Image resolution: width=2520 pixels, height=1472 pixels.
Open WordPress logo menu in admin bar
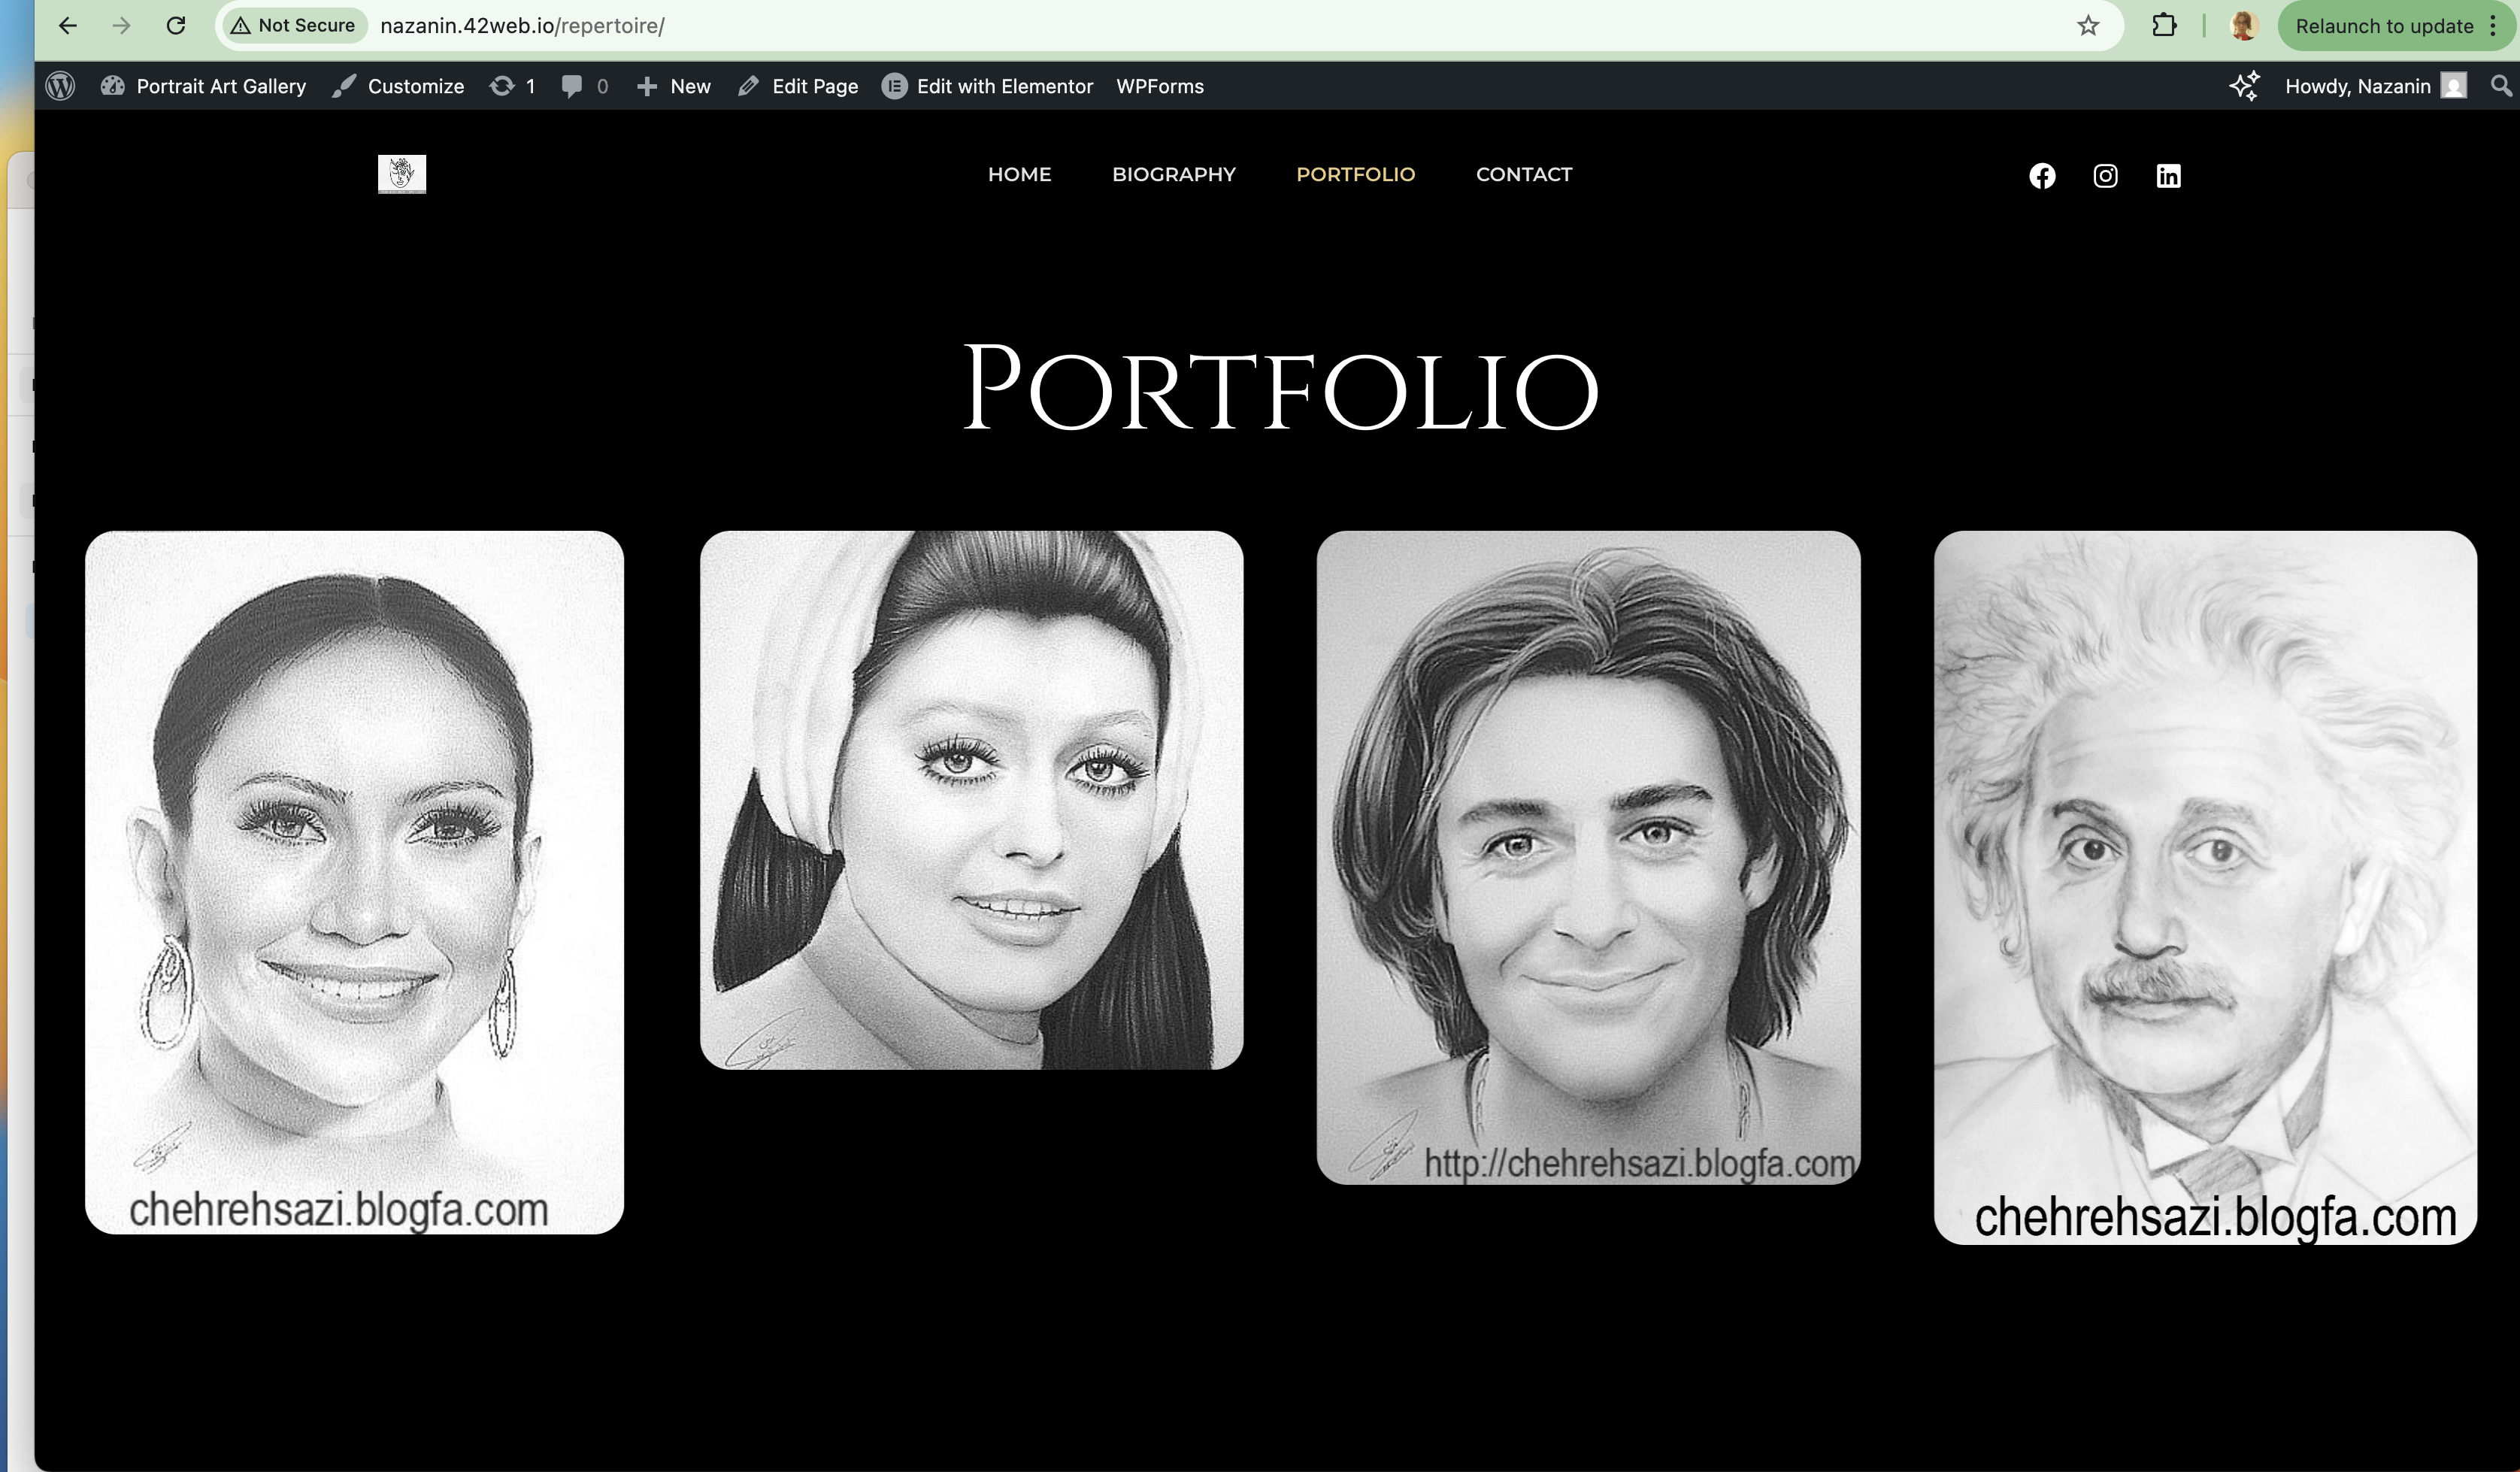(x=60, y=86)
